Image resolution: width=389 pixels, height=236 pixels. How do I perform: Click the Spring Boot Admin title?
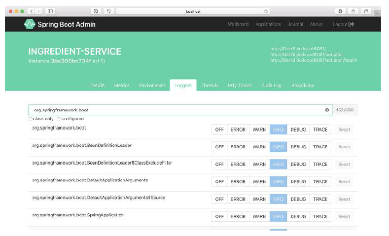(x=67, y=24)
